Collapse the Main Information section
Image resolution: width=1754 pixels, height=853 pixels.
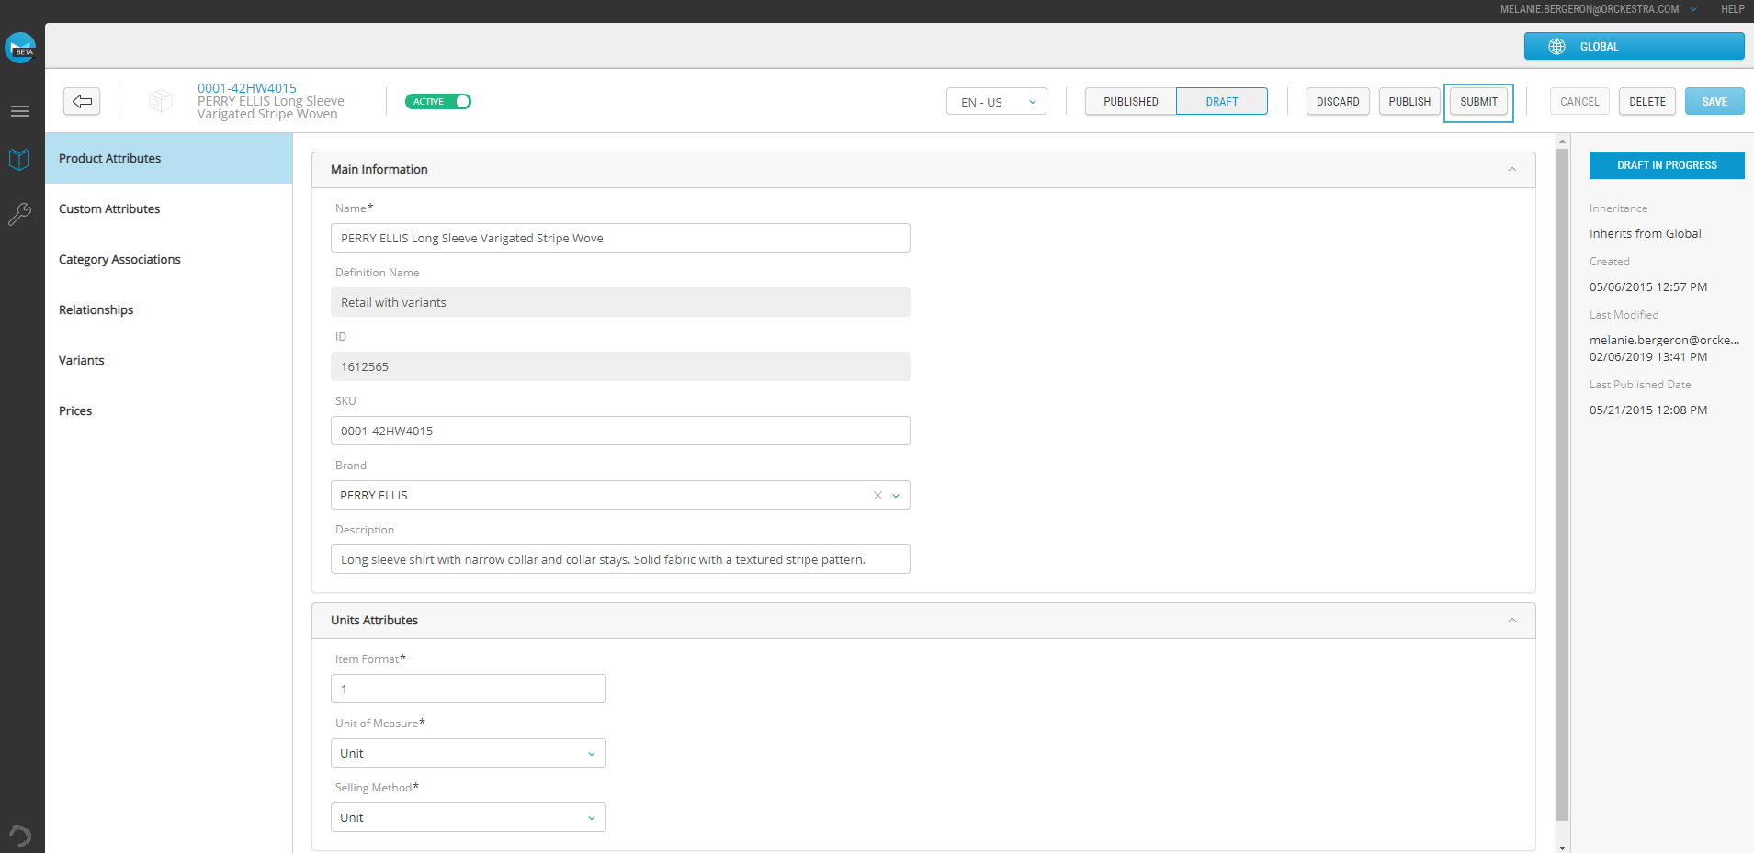pos(1511,169)
